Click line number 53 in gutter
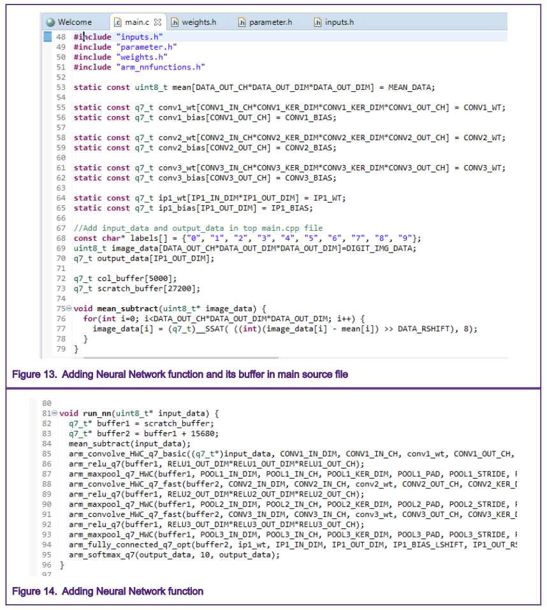Viewport: 547px width, 610px height. 61,87
